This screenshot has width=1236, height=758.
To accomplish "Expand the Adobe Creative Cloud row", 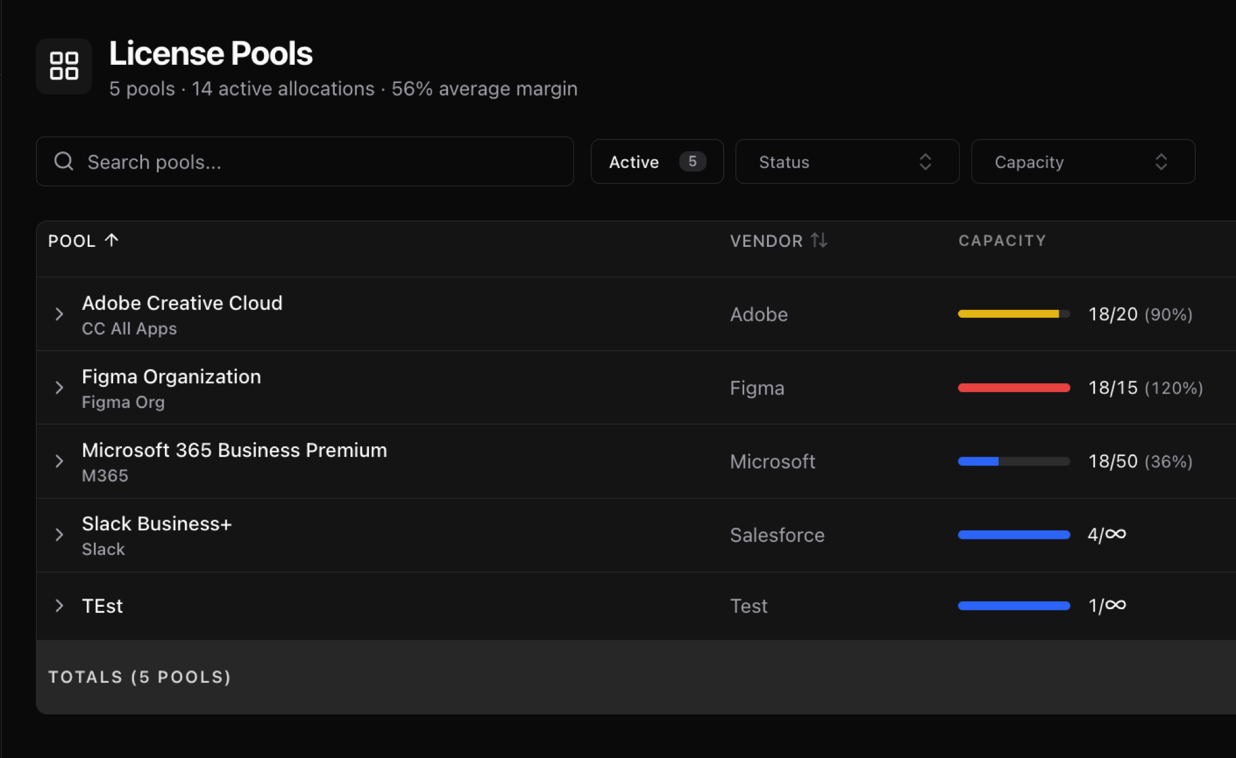I will point(59,314).
